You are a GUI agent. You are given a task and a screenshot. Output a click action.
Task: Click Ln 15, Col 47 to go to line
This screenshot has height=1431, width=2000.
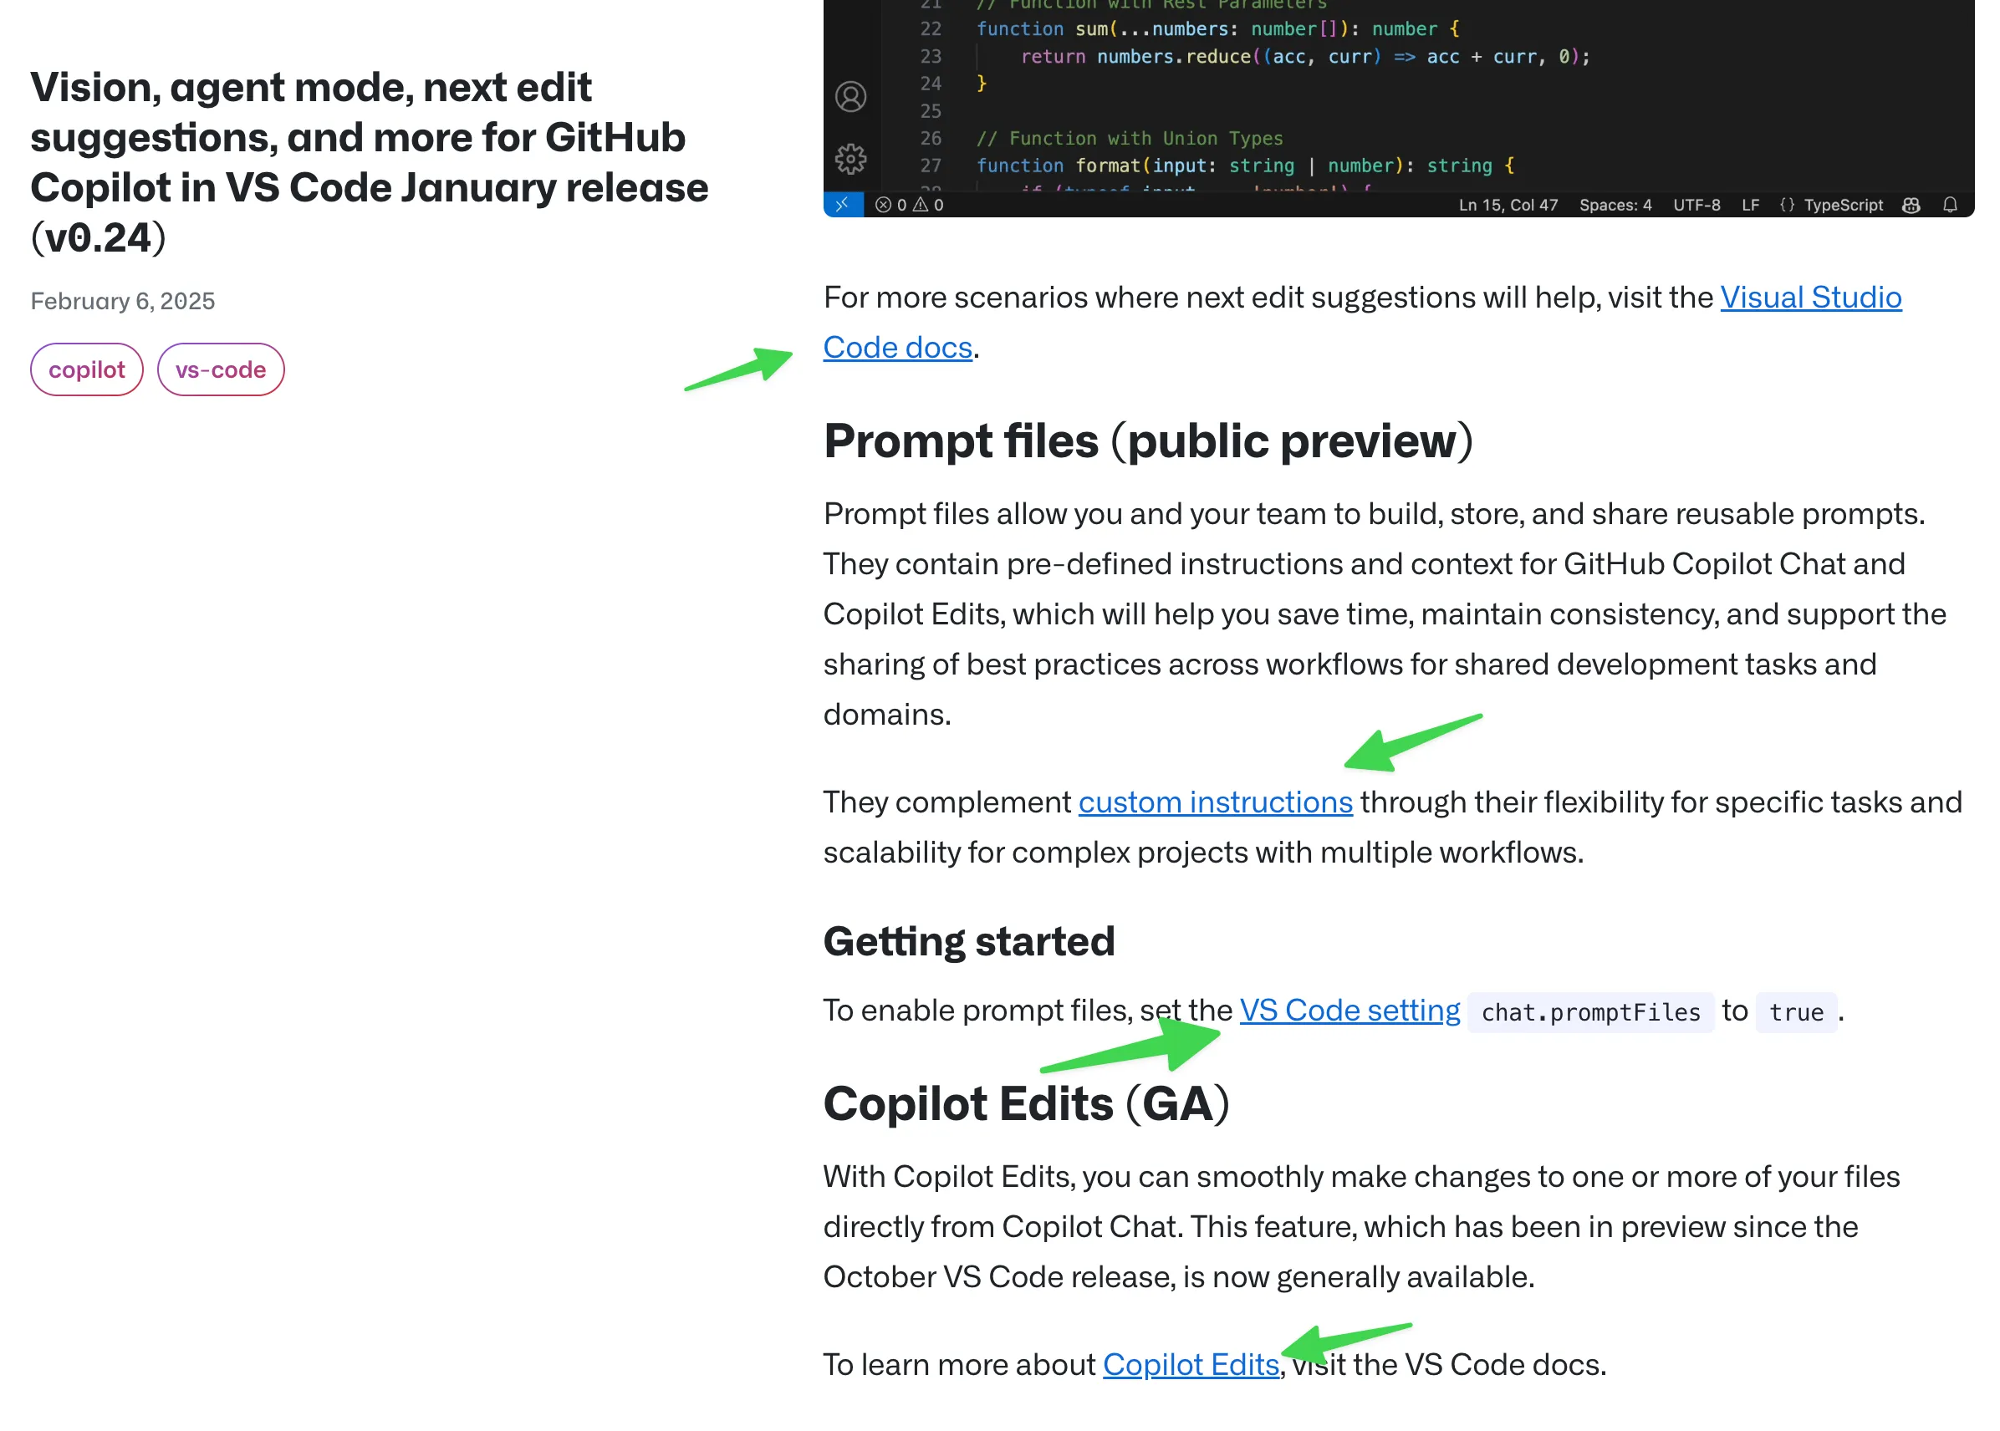(x=1509, y=205)
